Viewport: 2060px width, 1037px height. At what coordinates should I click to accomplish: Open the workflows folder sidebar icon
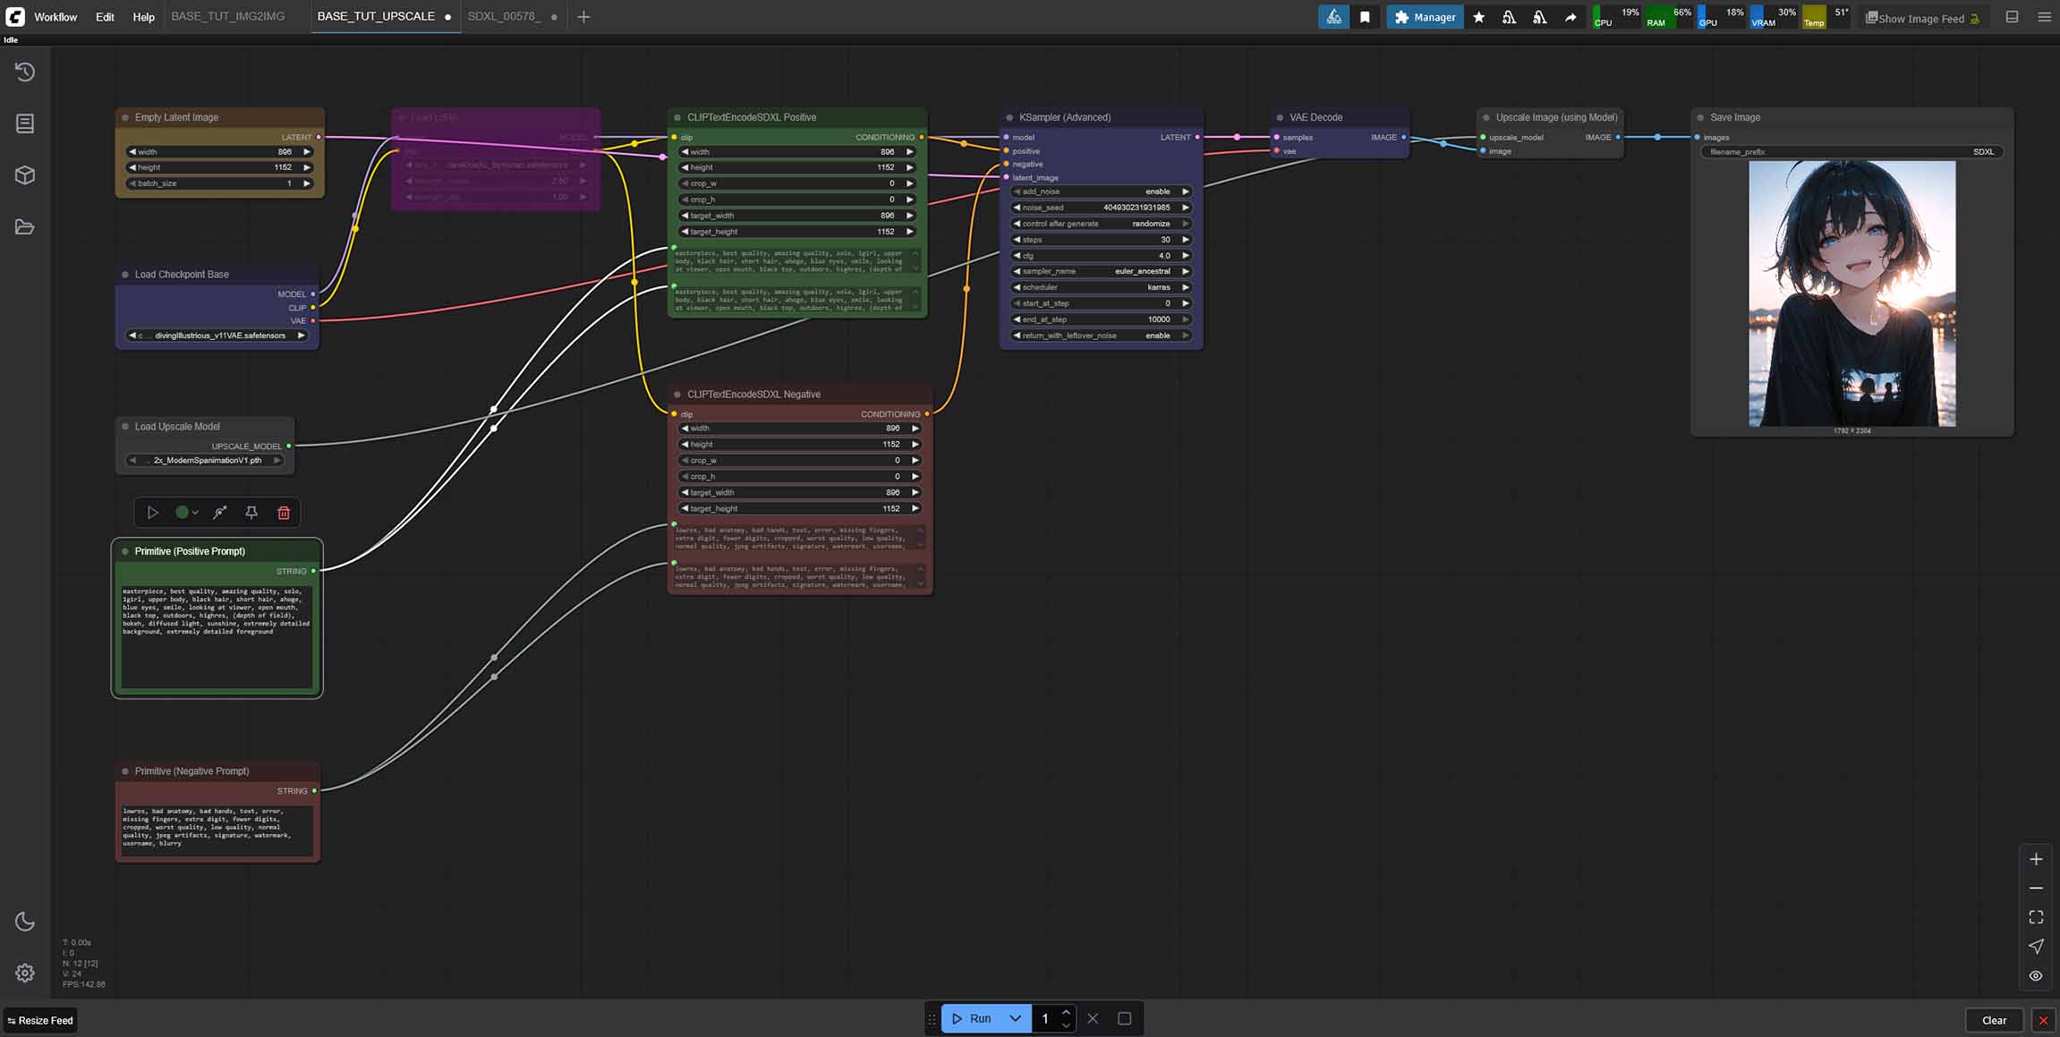[x=25, y=227]
